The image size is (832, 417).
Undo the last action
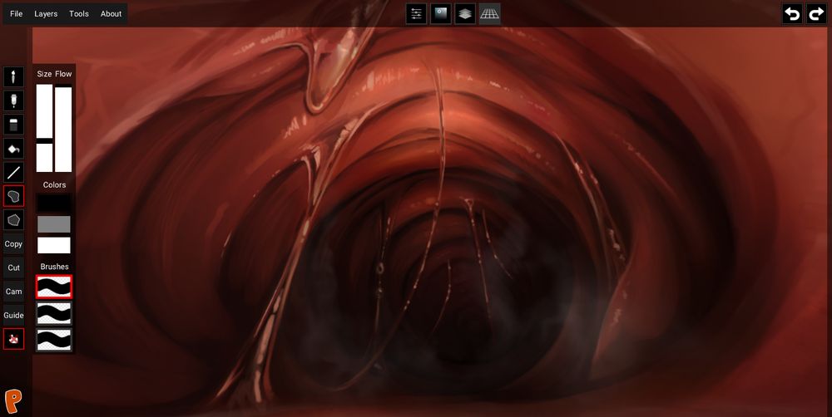792,14
